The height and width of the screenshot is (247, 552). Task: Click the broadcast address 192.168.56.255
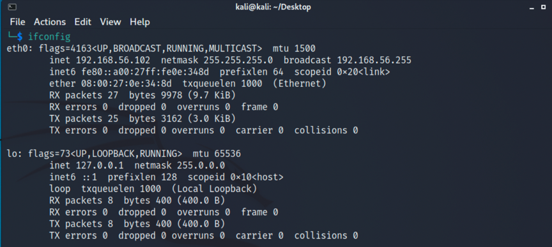coord(374,60)
